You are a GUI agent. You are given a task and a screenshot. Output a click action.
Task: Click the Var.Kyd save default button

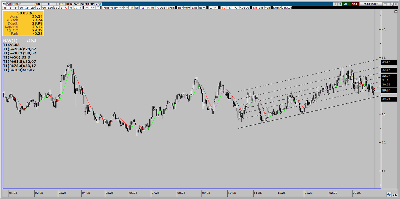287,8
